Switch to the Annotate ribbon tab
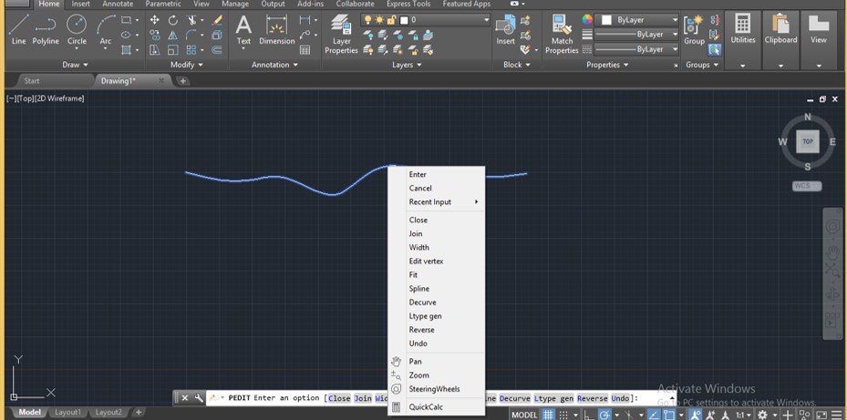 click(118, 5)
